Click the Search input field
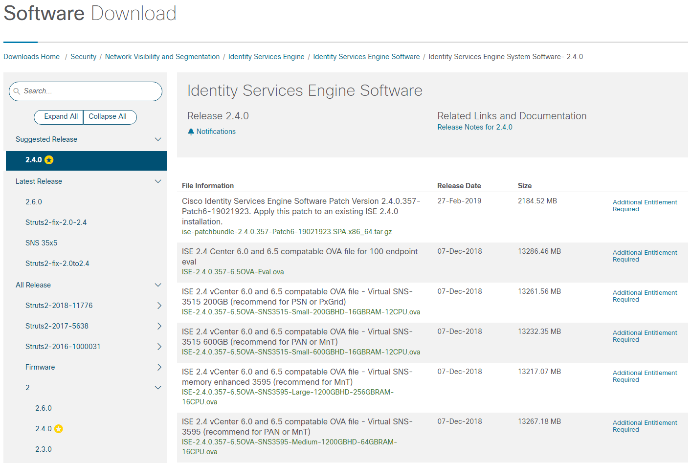The height and width of the screenshot is (463, 692). pyautogui.click(x=85, y=91)
